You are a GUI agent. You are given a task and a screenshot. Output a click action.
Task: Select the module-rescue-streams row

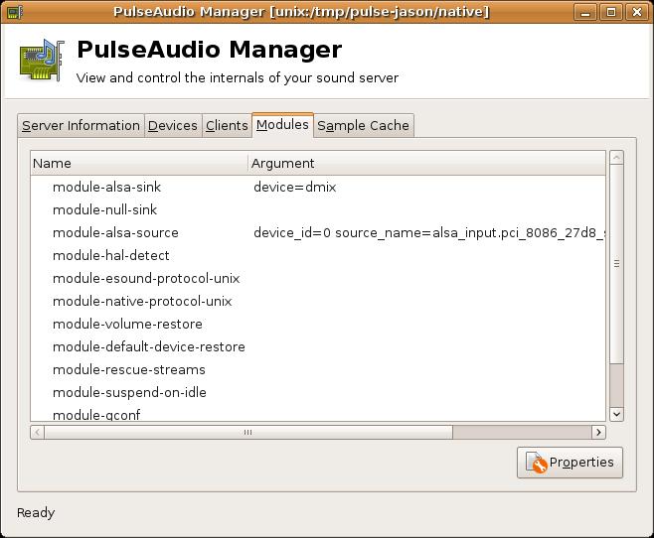tap(318, 370)
